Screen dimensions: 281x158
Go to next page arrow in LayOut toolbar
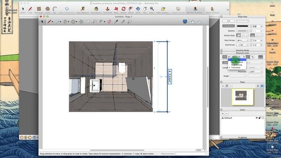coord(205,22)
